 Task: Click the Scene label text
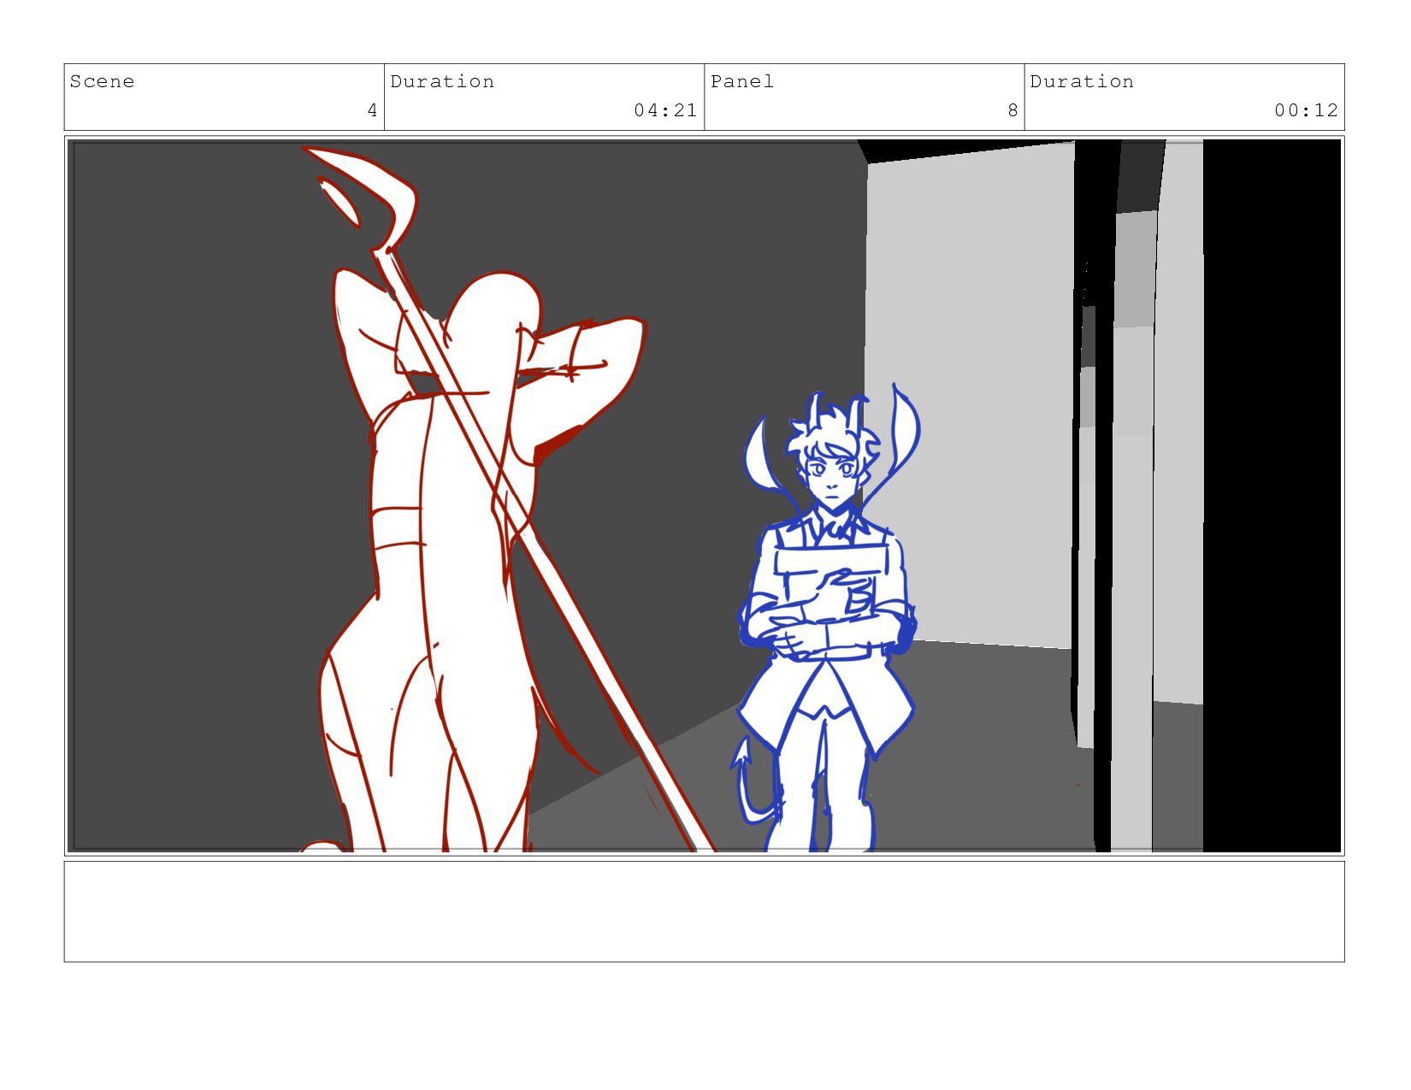(102, 82)
